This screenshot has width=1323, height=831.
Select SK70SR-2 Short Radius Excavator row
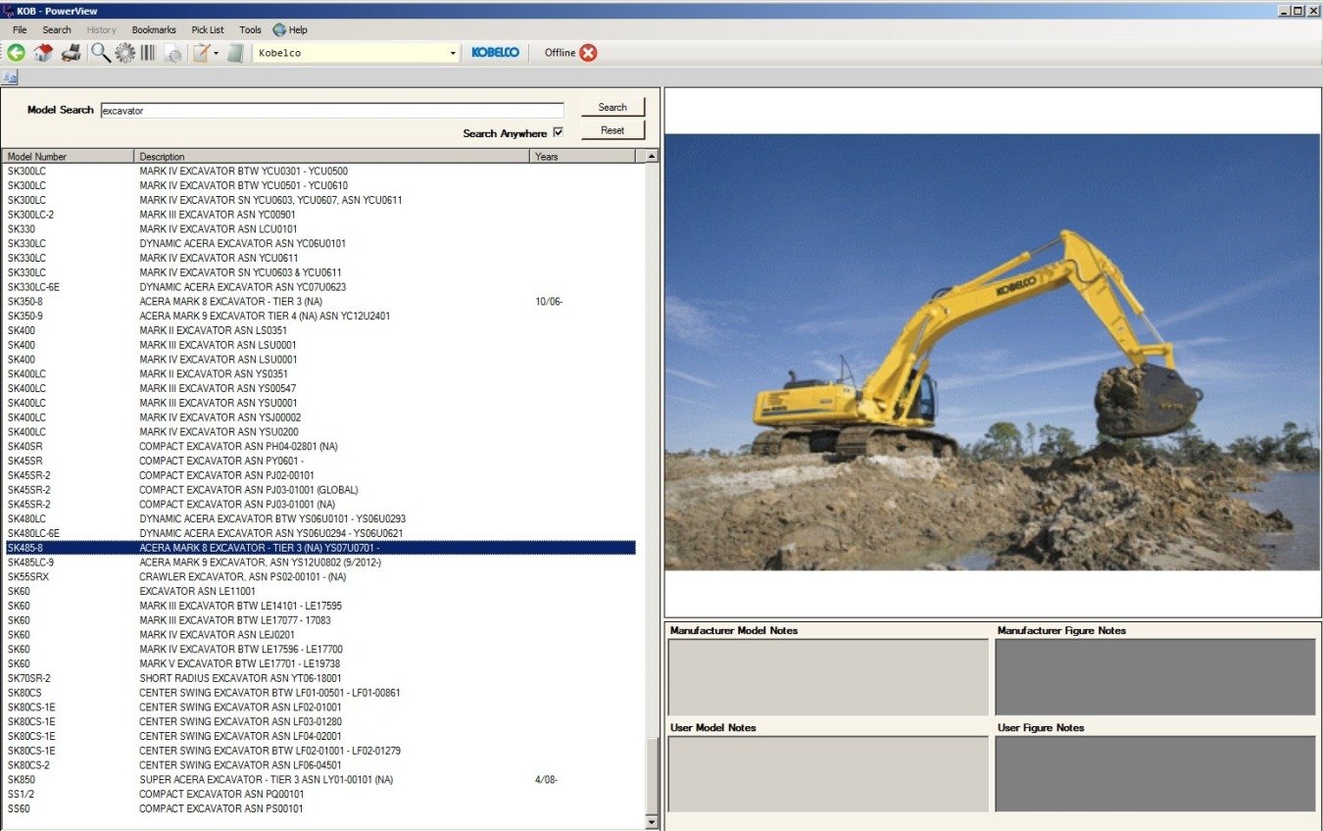click(x=319, y=678)
